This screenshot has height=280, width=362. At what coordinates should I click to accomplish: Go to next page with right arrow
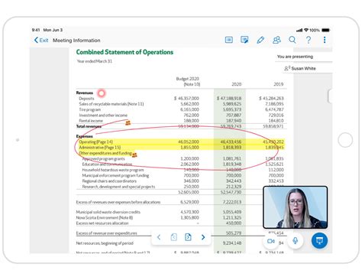[x=203, y=237]
